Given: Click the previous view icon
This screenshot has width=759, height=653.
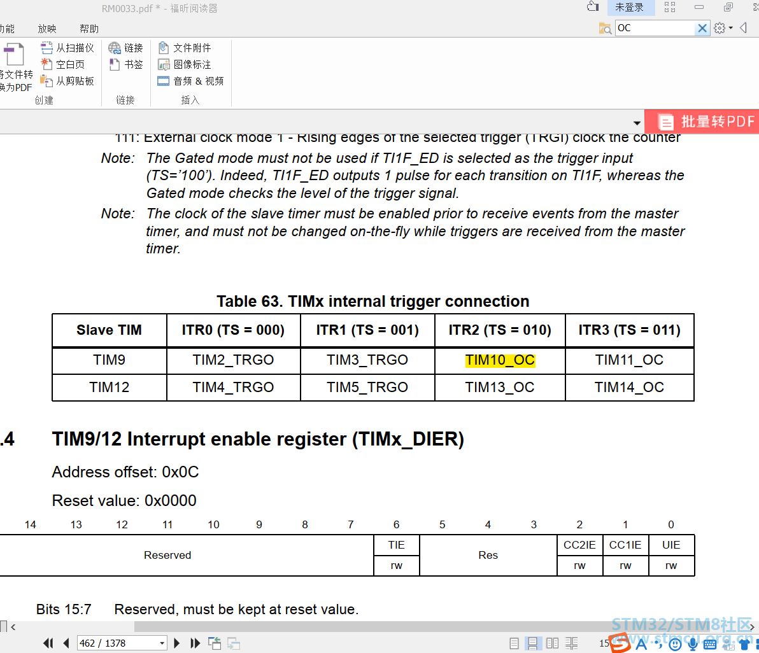Looking at the screenshot, I should click(x=215, y=643).
